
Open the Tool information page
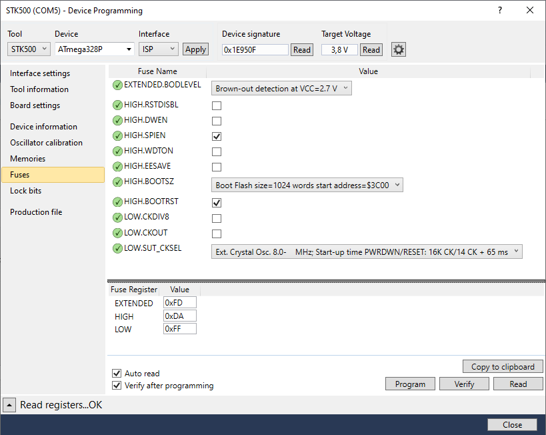point(39,89)
